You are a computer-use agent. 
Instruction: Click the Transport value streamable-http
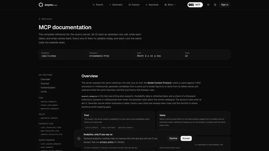point(99,56)
